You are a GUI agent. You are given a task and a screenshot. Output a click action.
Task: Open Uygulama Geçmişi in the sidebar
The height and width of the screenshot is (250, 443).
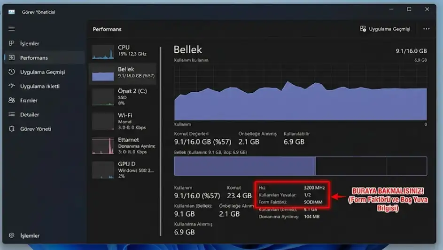coord(43,72)
